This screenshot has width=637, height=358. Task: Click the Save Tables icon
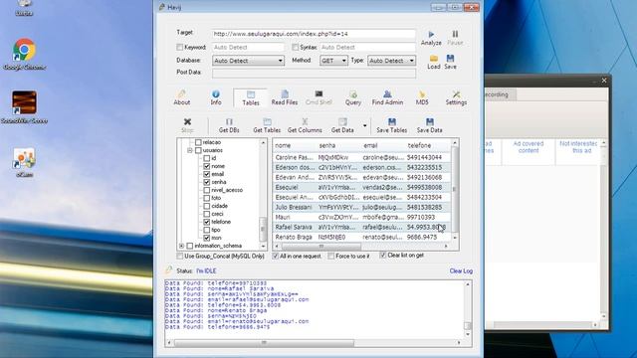[x=391, y=121]
